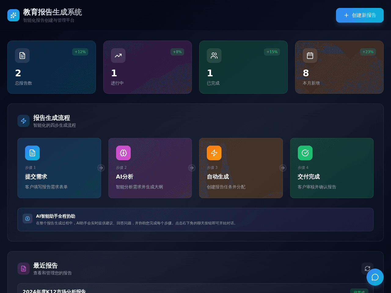Viewport: 391px width, 293px height.
Task: Click the pink brain icon for AI分析
Action: click(123, 153)
